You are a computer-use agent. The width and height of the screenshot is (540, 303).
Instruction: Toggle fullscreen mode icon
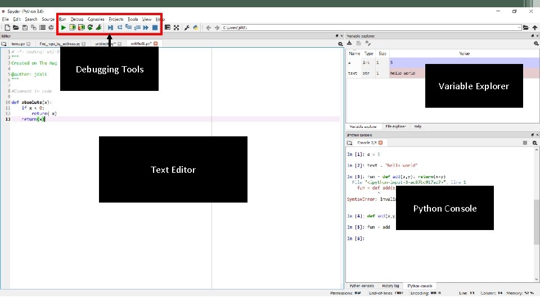[176, 27]
